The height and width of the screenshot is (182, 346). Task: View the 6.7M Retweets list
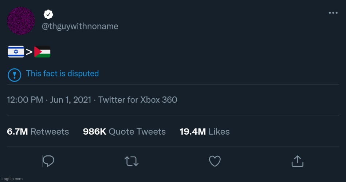point(38,131)
